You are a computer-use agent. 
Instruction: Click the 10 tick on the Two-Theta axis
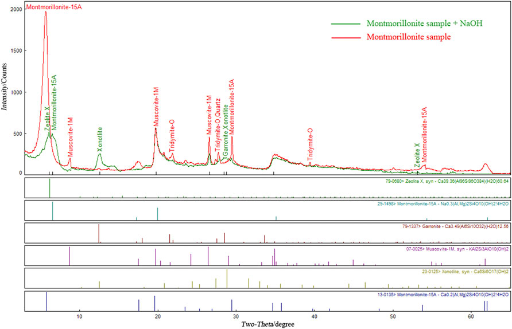pos(79,316)
